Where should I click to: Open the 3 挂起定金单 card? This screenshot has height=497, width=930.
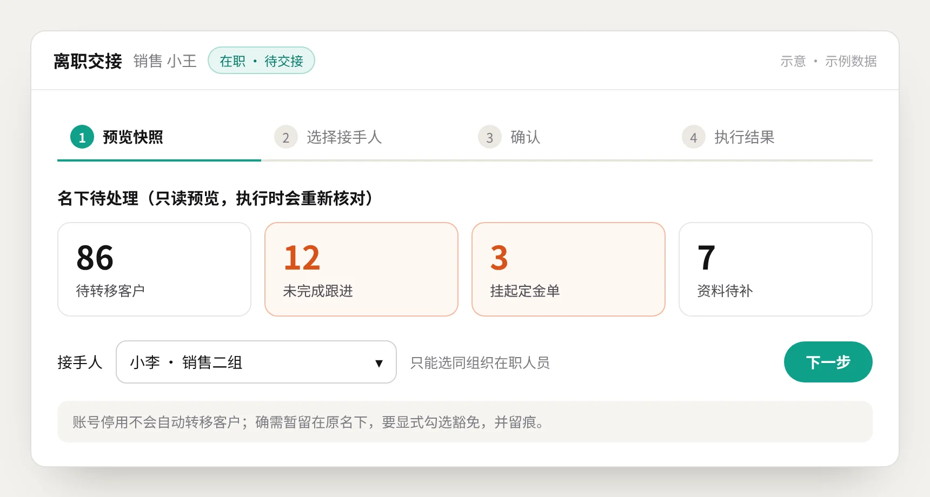[568, 269]
